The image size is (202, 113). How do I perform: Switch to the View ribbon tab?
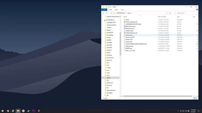pyautogui.click(x=122, y=10)
